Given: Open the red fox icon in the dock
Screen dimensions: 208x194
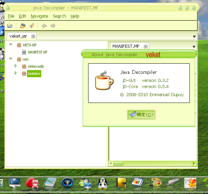Looking at the screenshot, I should click(32, 183).
